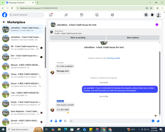Open File Explorer from the taskbar
The image size is (165, 132).
pos(59,129)
